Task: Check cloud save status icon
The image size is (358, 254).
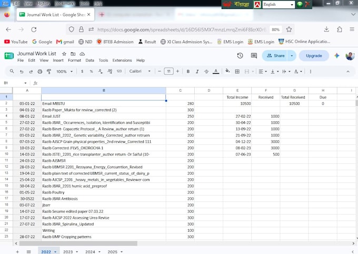Action: pos(82,54)
